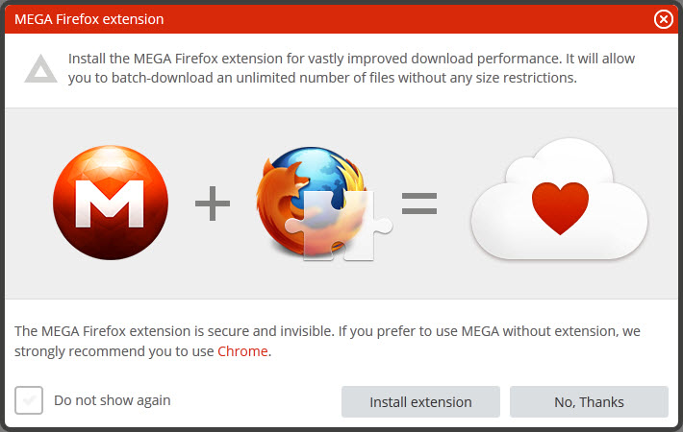
Task: Decline with the No, Thanks button
Action: pos(589,402)
